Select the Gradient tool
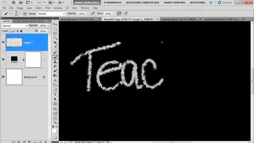Viewport: 254px width, 143px height. coord(55,75)
